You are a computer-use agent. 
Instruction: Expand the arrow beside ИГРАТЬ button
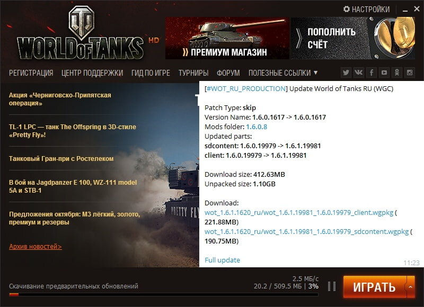[x=410, y=287]
